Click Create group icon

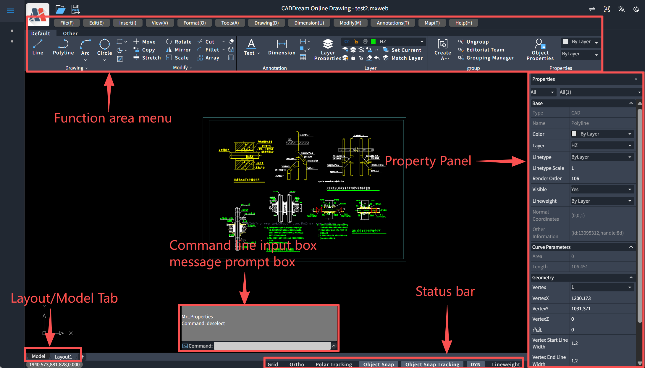click(x=443, y=49)
